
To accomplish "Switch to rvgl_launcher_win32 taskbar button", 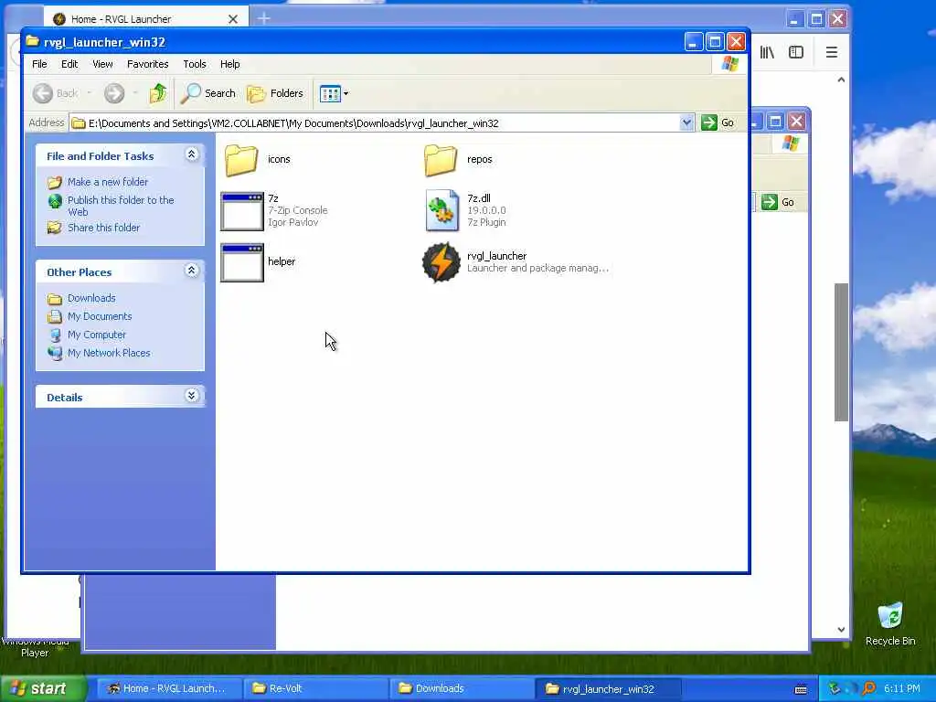I will pyautogui.click(x=608, y=689).
